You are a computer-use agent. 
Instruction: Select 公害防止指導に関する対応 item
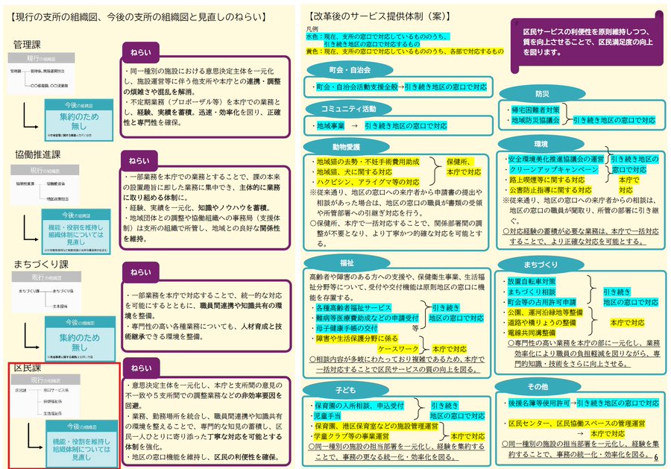pyautogui.click(x=549, y=190)
